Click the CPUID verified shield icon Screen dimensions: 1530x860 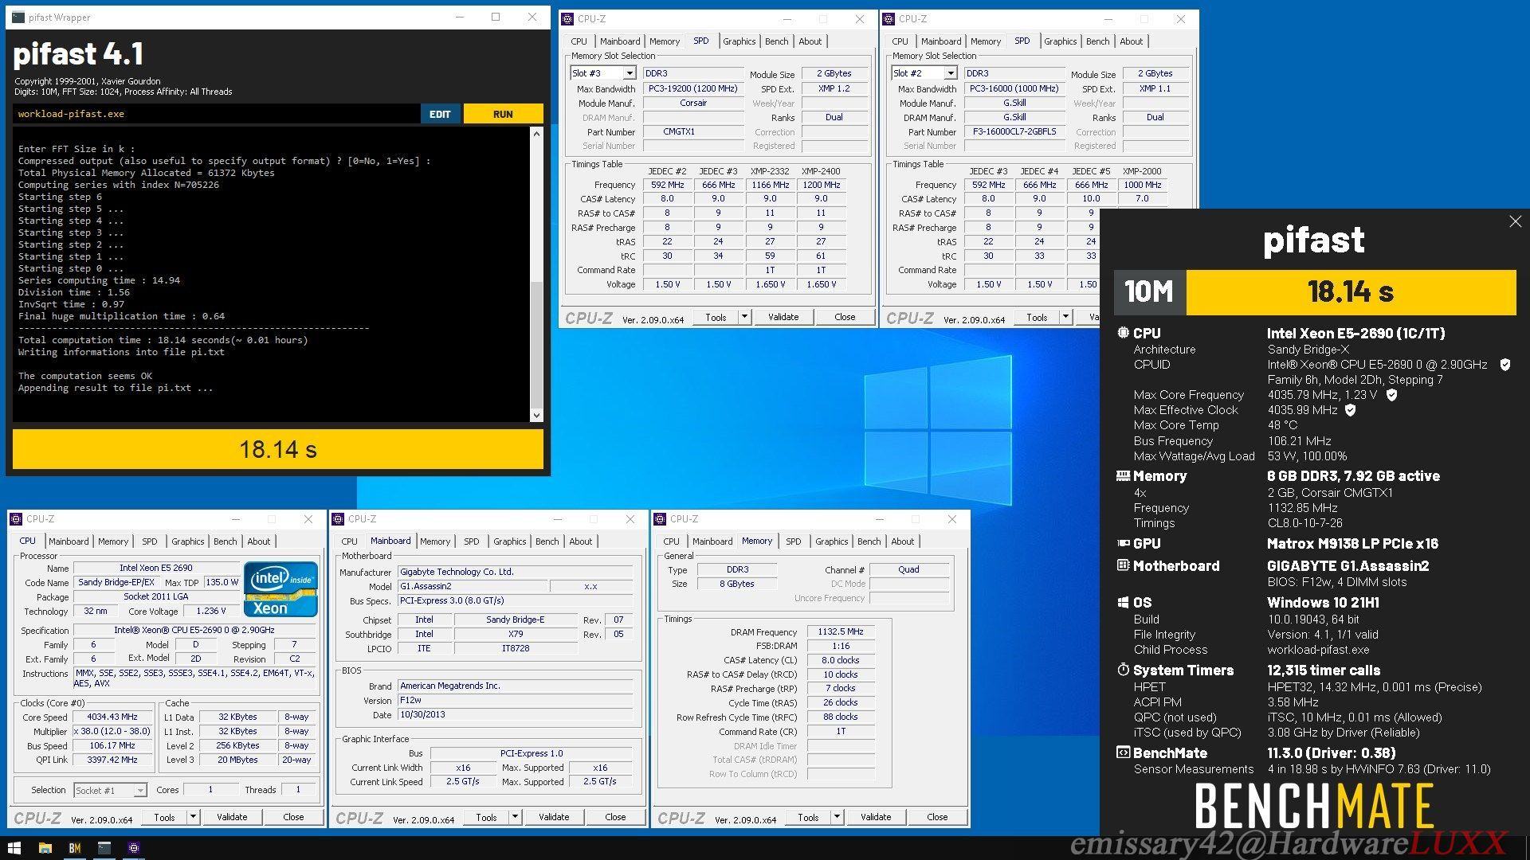1505,365
